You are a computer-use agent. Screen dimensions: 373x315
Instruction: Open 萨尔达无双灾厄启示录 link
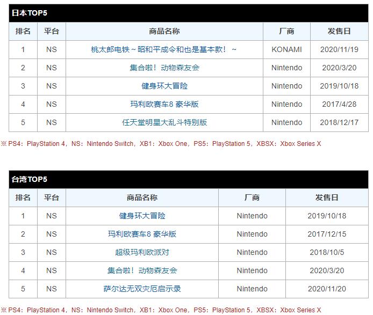pos(142,289)
